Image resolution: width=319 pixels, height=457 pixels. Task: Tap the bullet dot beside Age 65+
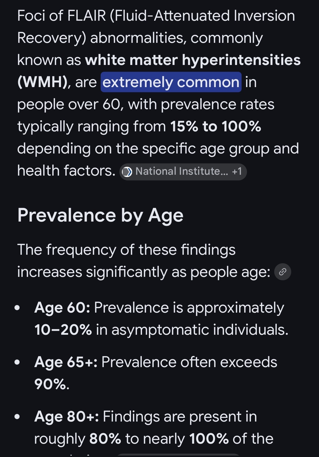click(x=17, y=362)
